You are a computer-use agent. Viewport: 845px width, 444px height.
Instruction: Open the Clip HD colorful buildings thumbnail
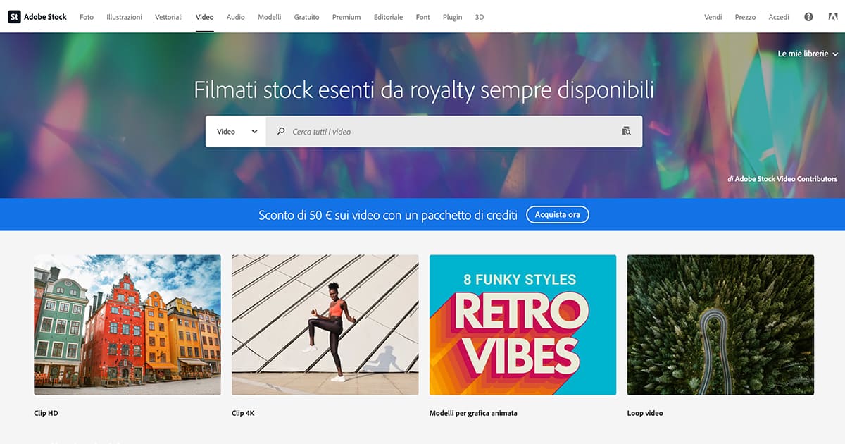[127, 324]
